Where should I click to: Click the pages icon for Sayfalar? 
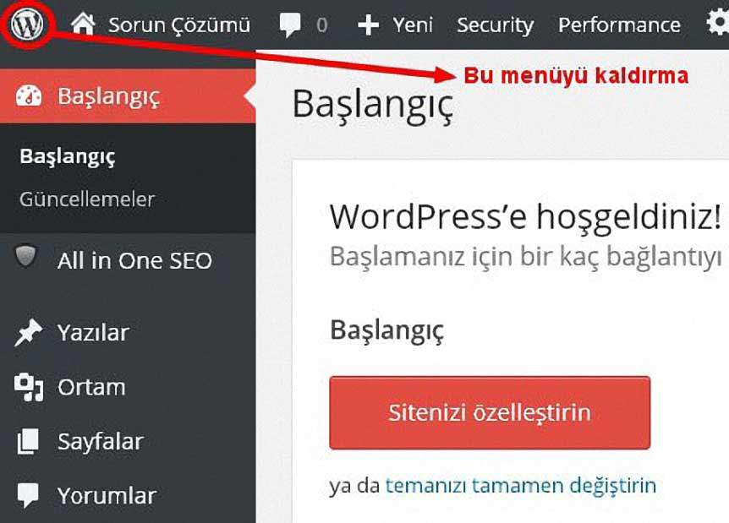[28, 441]
